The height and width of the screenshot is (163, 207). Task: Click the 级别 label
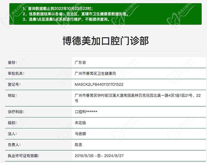12,123
